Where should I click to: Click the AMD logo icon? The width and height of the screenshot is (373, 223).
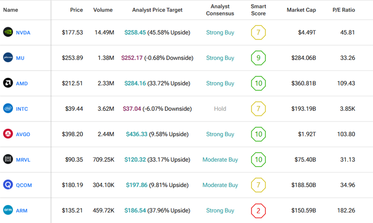coord(8,83)
